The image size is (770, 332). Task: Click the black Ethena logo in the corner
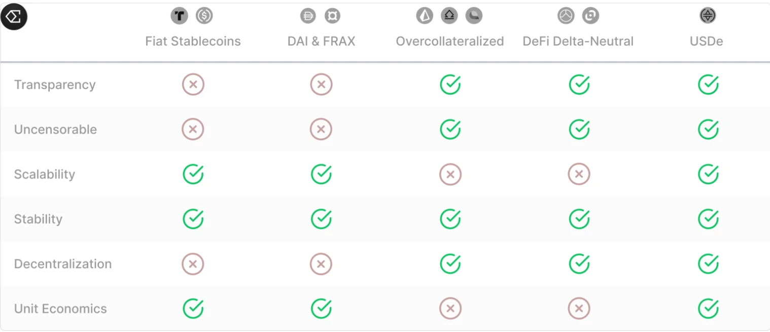[x=14, y=17]
